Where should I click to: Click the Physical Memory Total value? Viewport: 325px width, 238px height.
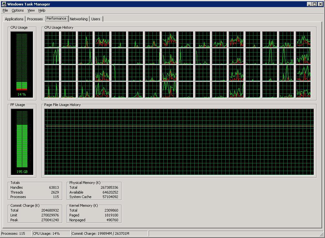109,187
